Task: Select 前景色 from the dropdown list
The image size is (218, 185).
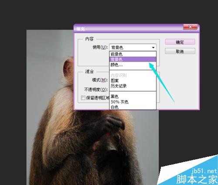Action: coord(133,54)
